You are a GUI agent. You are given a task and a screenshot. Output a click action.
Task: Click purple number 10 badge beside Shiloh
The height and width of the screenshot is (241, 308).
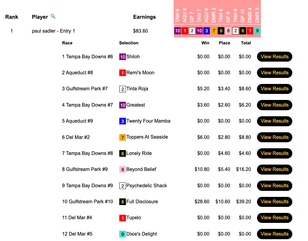click(123, 57)
